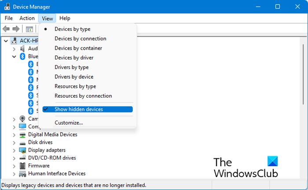Open the File menu
Image resolution: width=308 pixels, height=190 pixels.
(9, 18)
